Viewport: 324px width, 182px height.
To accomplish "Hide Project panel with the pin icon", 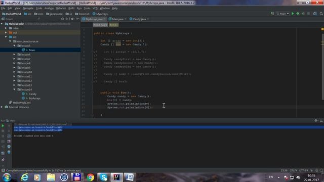I will pyautogui.click(x=77, y=19).
